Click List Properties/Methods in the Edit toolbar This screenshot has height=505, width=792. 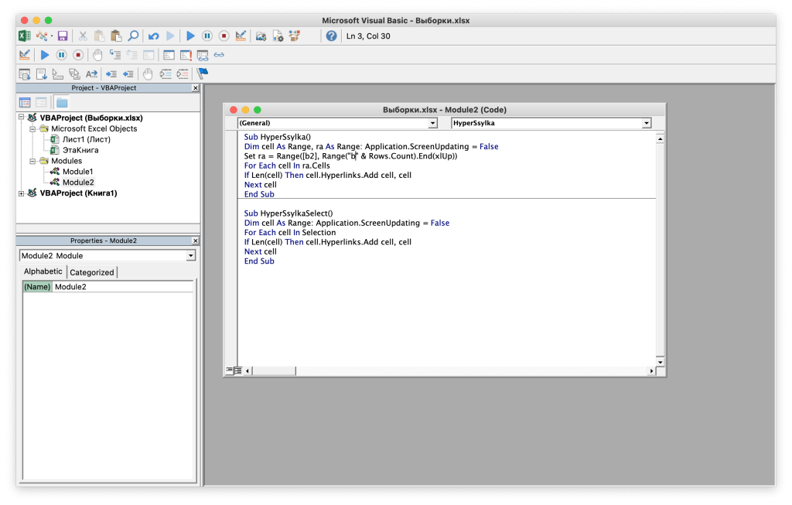point(24,73)
